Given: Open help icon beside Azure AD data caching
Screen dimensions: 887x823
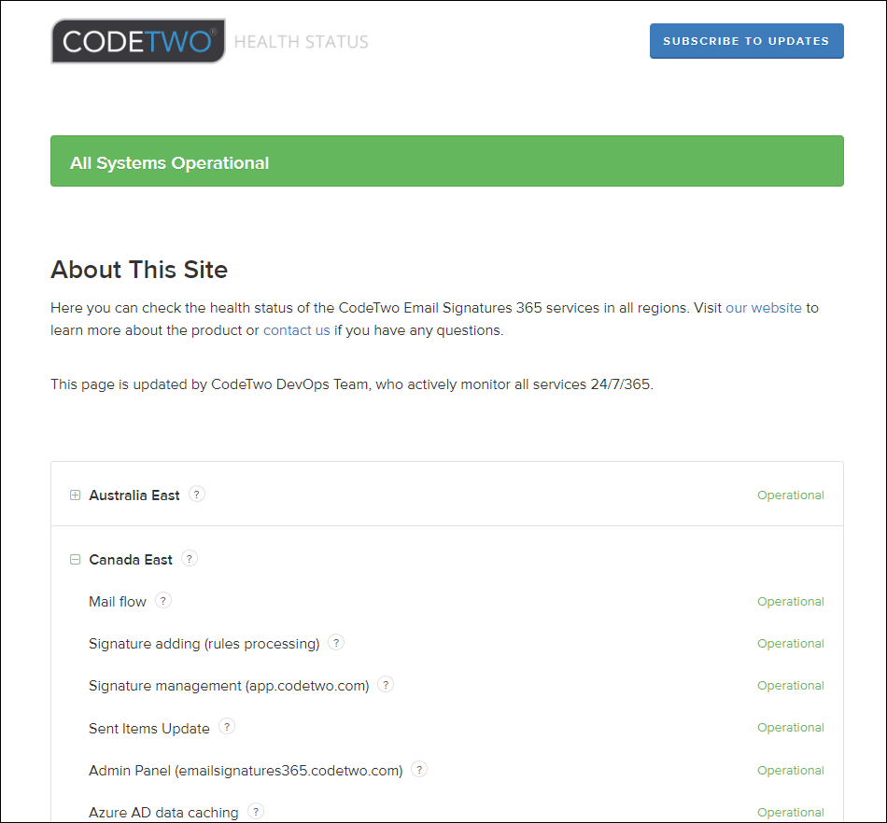Looking at the screenshot, I should (x=256, y=811).
